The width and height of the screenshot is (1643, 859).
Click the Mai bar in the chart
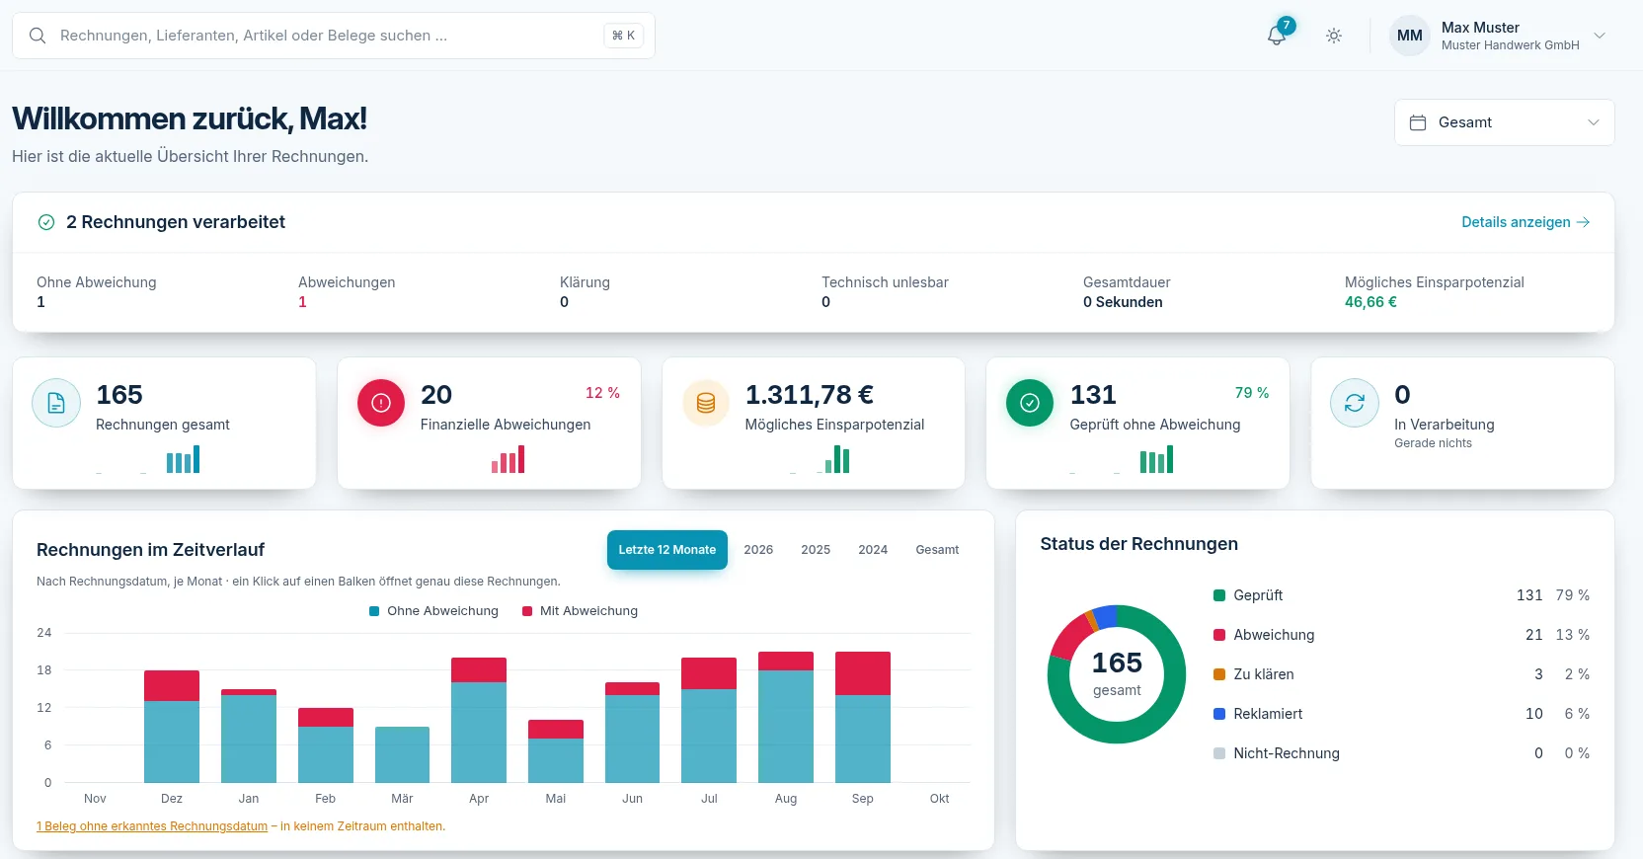[556, 751]
